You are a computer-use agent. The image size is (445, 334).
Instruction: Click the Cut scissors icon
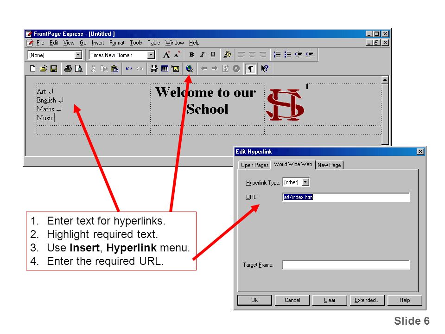click(93, 69)
